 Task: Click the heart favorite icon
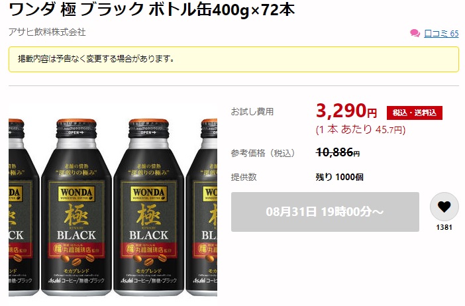click(x=444, y=207)
